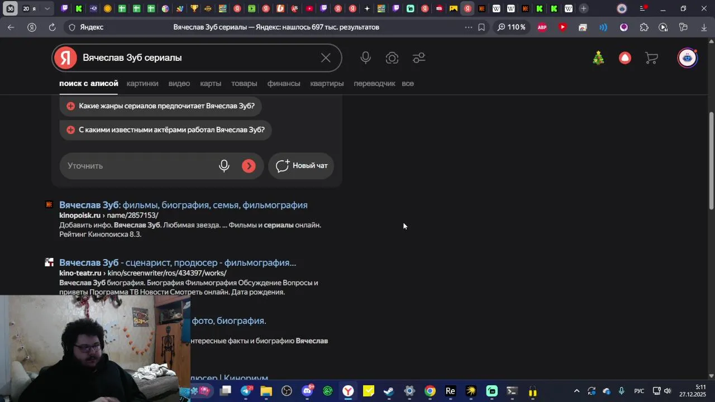Open image search camera icon
This screenshot has height=402, width=715.
tap(392, 58)
